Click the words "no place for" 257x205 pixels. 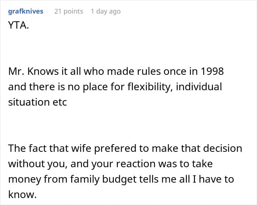click(86, 87)
